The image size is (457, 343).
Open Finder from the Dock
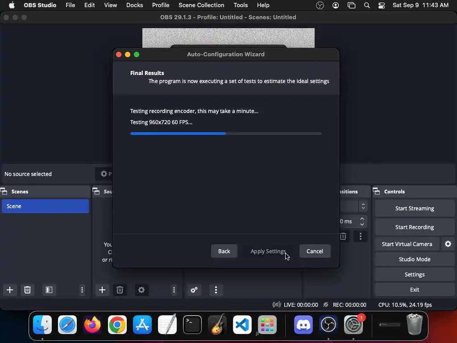[42, 325]
